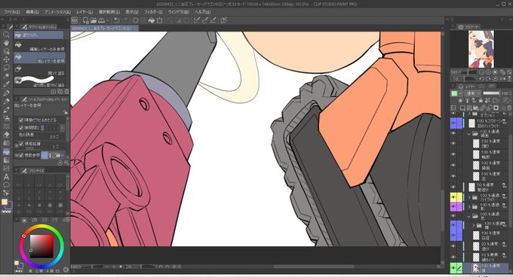513x277 pixels.
Task: Expand the purple-marked 影 layer folder
Action: pyautogui.click(x=469, y=206)
